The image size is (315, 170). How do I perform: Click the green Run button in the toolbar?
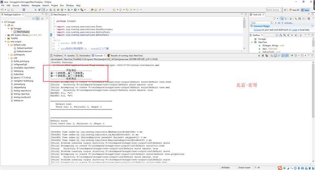click(75, 9)
